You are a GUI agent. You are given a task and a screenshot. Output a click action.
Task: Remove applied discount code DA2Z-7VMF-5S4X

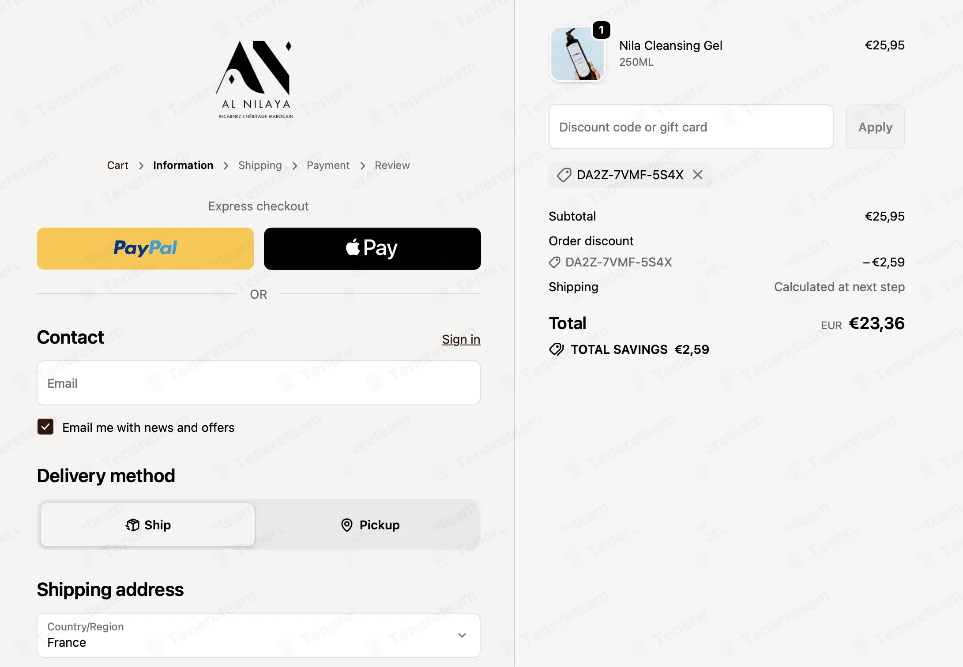[x=697, y=175]
